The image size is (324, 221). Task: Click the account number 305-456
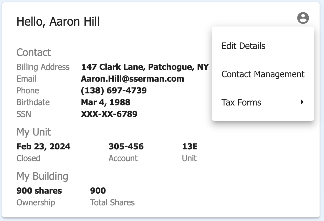(x=126, y=146)
